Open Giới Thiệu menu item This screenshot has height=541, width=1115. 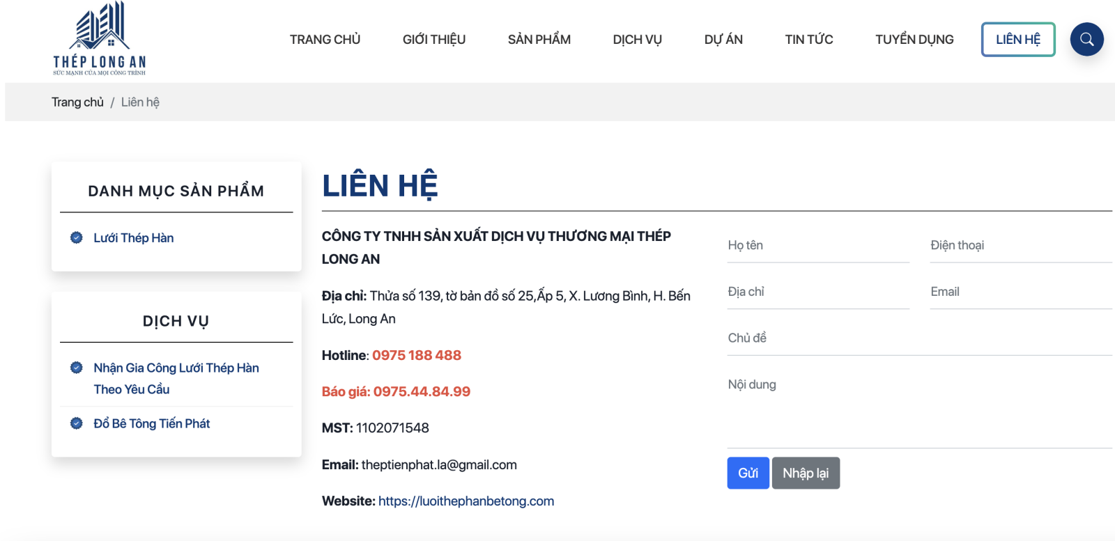(434, 40)
